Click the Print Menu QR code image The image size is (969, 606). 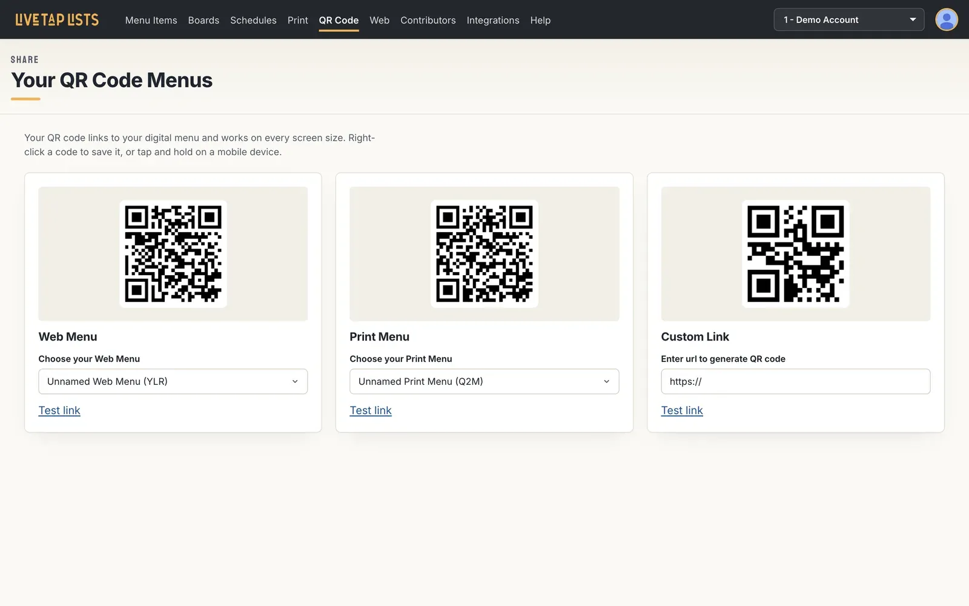tap(484, 254)
